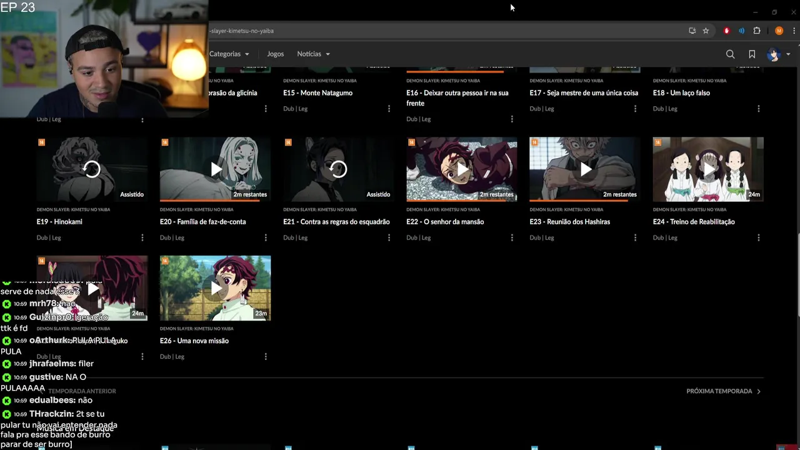800x450 pixels.
Task: Open the Crunchyroll search icon
Action: coord(730,54)
